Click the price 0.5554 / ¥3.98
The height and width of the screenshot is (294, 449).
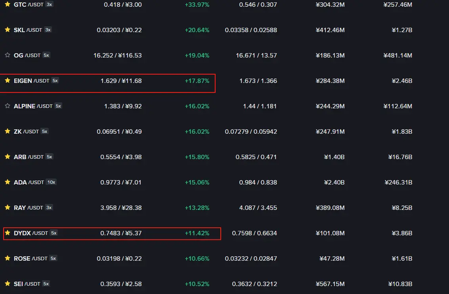click(x=121, y=157)
